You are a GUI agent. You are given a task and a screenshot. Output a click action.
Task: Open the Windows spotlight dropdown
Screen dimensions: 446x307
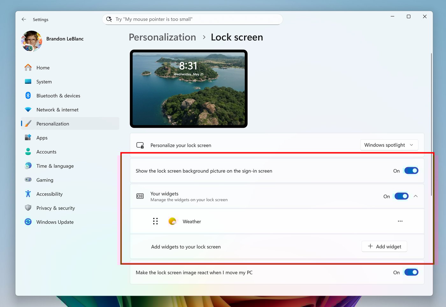click(389, 145)
